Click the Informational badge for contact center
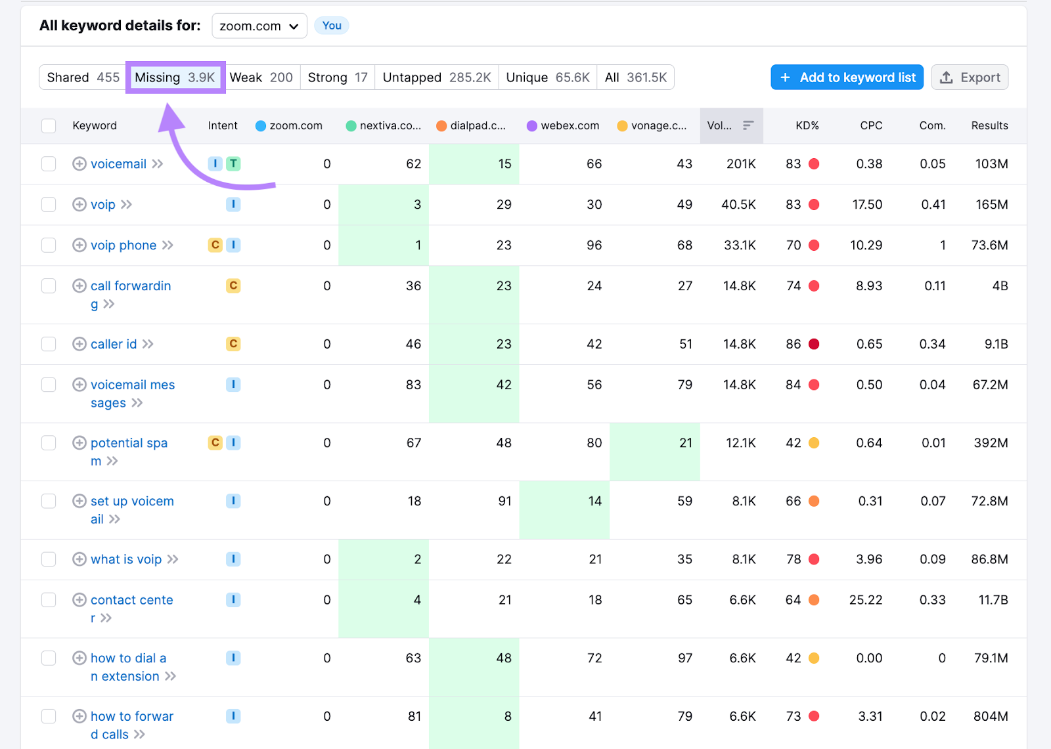The image size is (1051, 749). click(x=233, y=599)
